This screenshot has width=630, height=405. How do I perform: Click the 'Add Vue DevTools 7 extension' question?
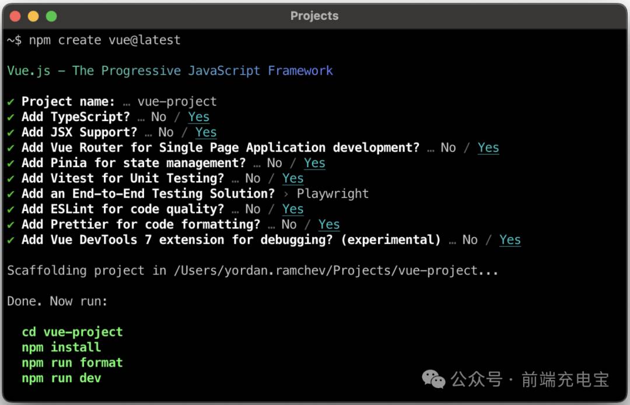point(232,240)
